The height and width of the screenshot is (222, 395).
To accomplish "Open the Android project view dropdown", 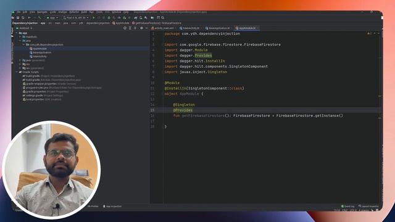I will tap(24, 28).
